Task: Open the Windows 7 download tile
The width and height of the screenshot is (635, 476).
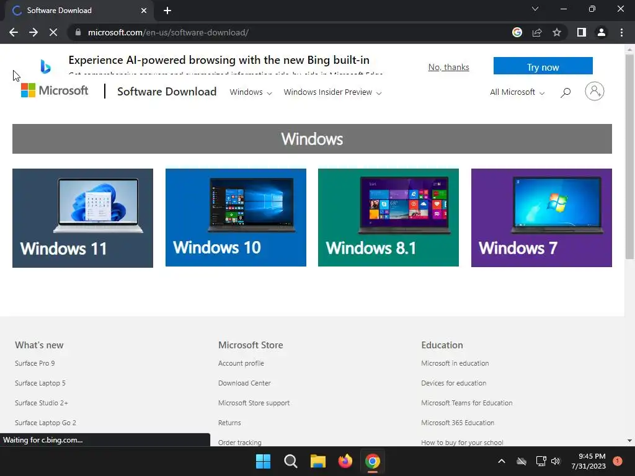Action: (x=541, y=218)
